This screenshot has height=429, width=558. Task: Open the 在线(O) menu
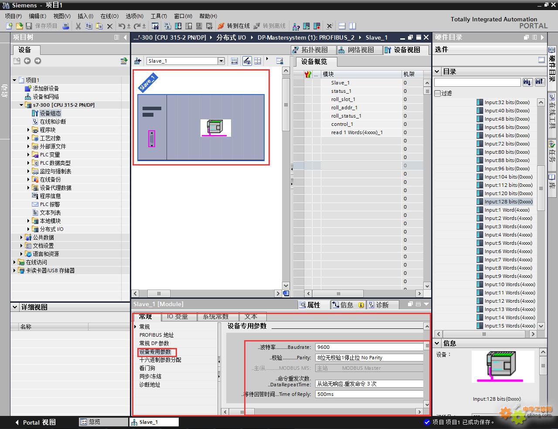coord(109,16)
